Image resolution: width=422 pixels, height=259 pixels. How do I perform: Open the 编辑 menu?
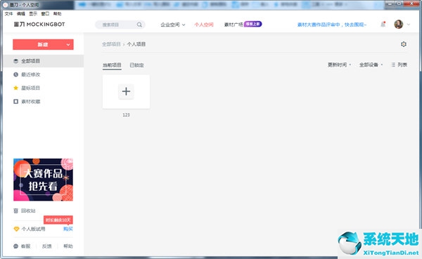pos(20,14)
